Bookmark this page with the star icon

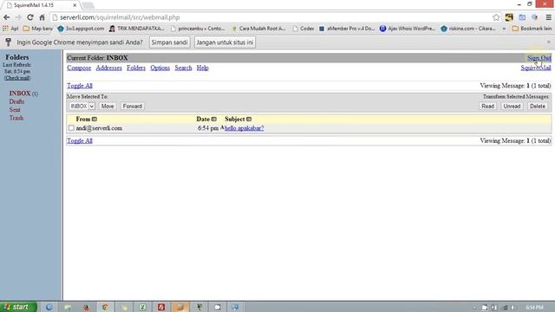pyautogui.click(x=496, y=17)
